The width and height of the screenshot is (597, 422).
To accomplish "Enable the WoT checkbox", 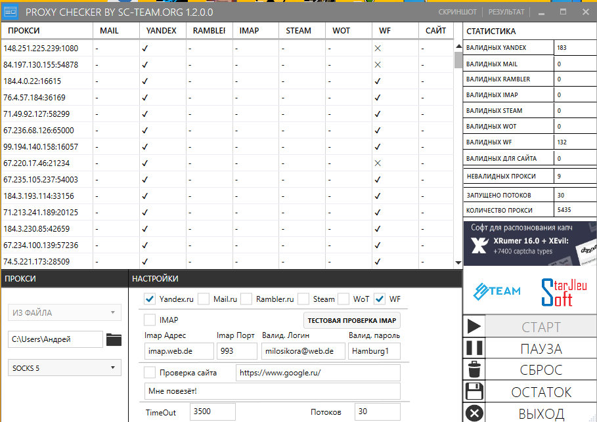I will pos(343,299).
